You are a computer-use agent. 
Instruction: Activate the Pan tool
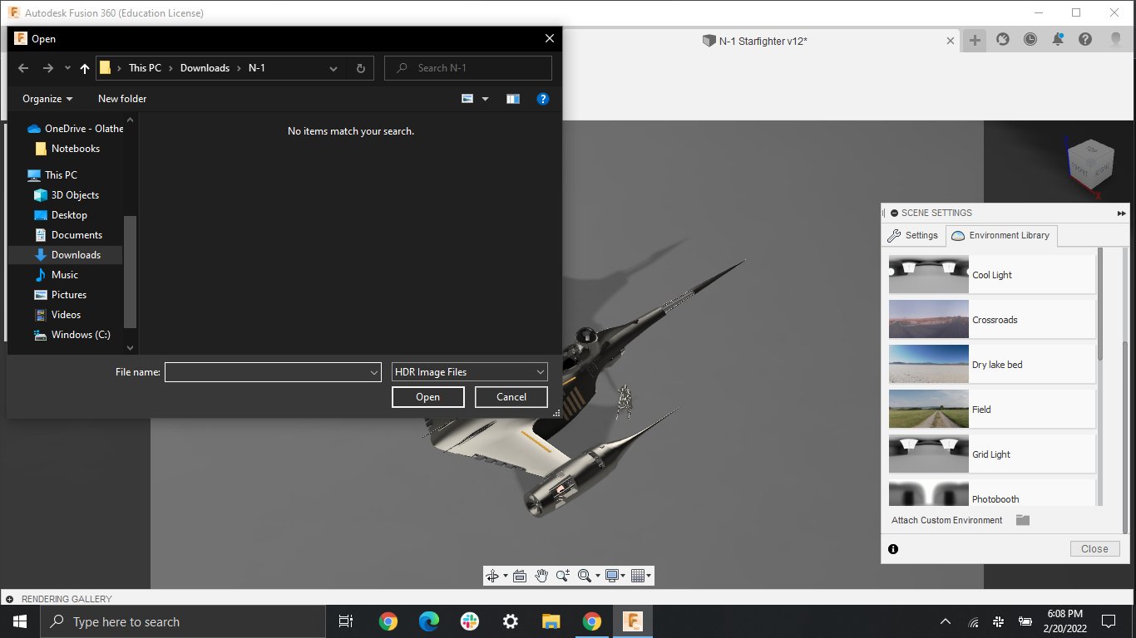(x=541, y=575)
